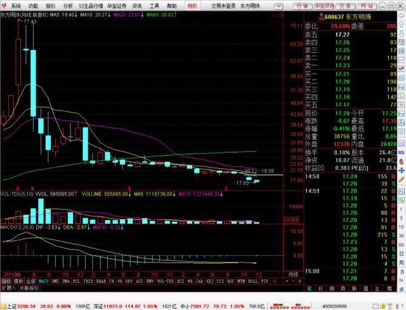Click the 行情 button
Image resolution: width=406 pixels, height=310 pixels.
(x=303, y=6)
